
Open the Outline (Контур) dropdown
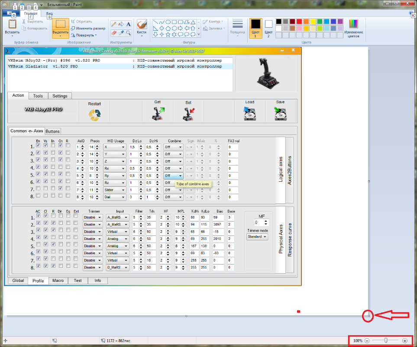pyautogui.click(x=213, y=22)
